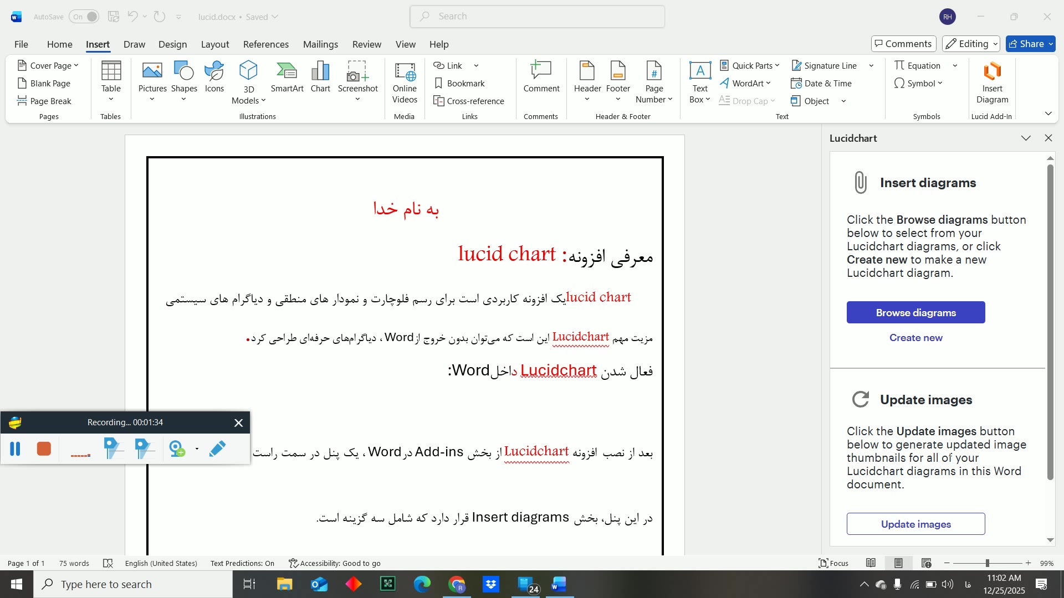This screenshot has width=1064, height=598.
Task: Click the Browse diagrams button
Action: coord(915,312)
